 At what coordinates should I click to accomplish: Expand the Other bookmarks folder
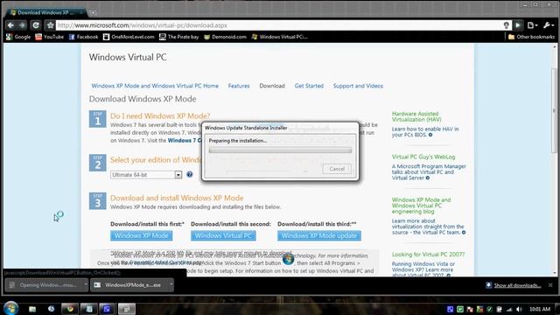[x=531, y=37]
